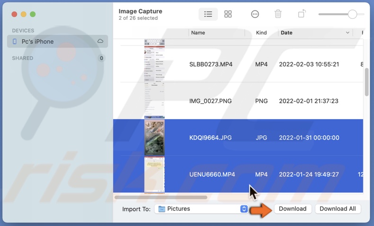
Task: Sort by the Date column header
Action: (286, 33)
